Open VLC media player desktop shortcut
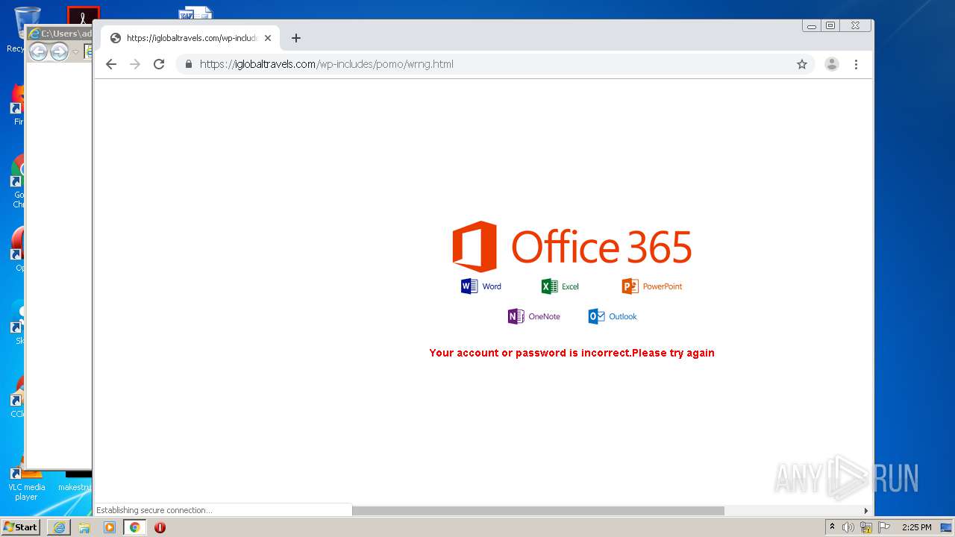 tap(27, 481)
